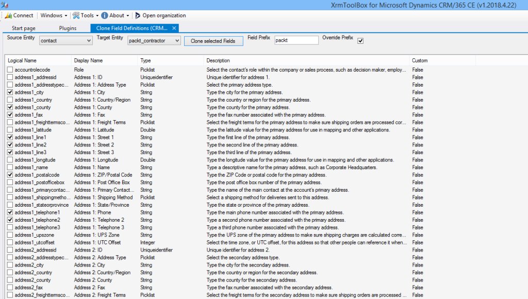Image resolution: width=528 pixels, height=299 pixels.
Task: Uncheck the address1_city checkbox
Action: coord(10,92)
